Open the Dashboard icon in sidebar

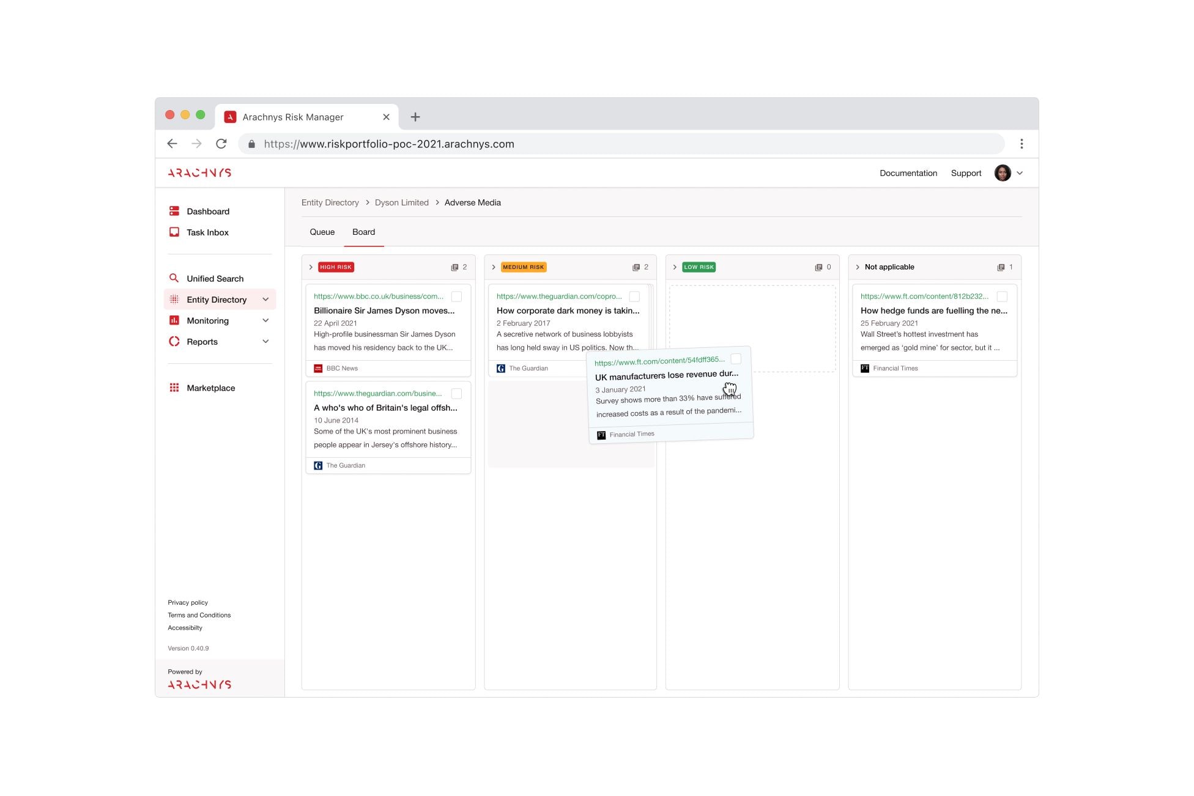pos(174,211)
